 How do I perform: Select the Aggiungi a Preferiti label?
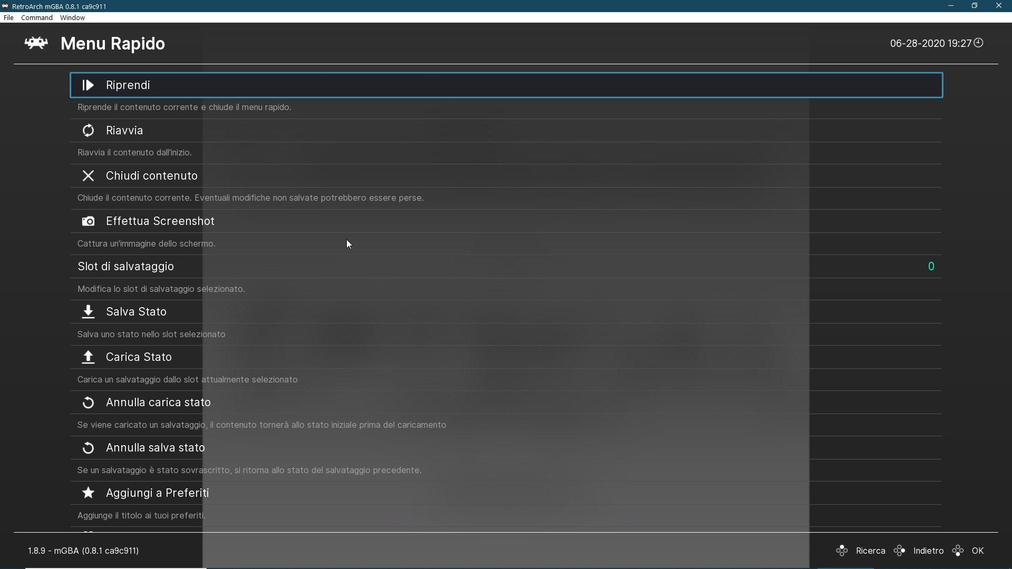click(x=158, y=493)
